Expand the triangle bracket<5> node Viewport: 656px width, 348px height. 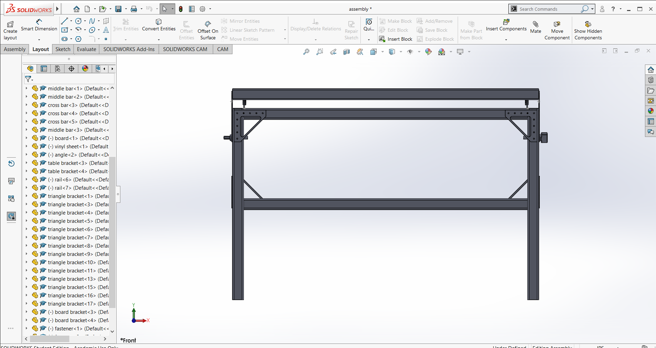(x=27, y=221)
